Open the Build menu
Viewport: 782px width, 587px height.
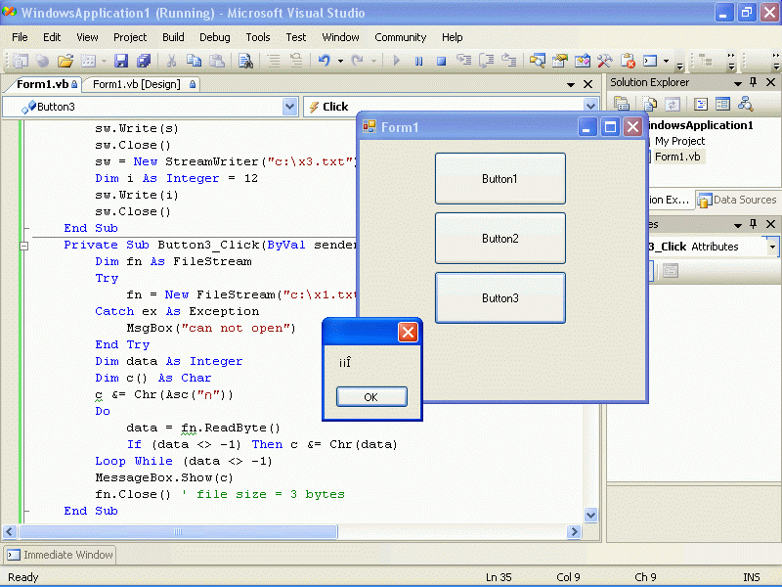173,37
